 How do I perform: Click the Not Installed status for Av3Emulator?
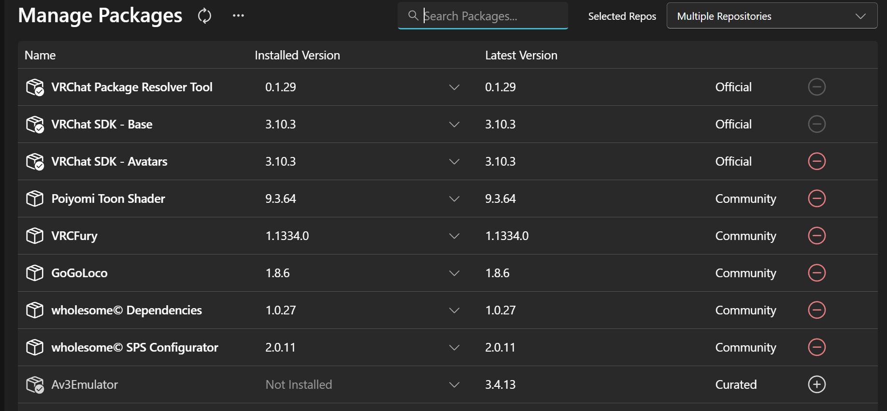click(299, 384)
